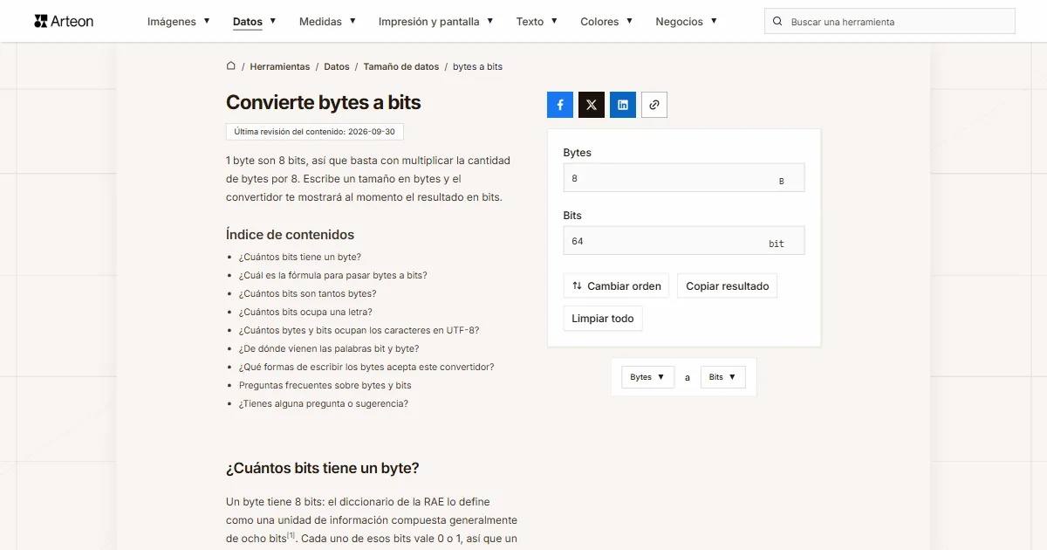
Task: Click the home breadcrumb icon
Action: 231,66
